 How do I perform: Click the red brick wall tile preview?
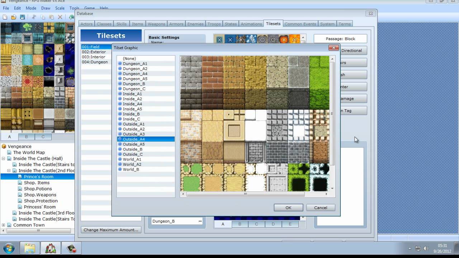click(x=212, y=82)
